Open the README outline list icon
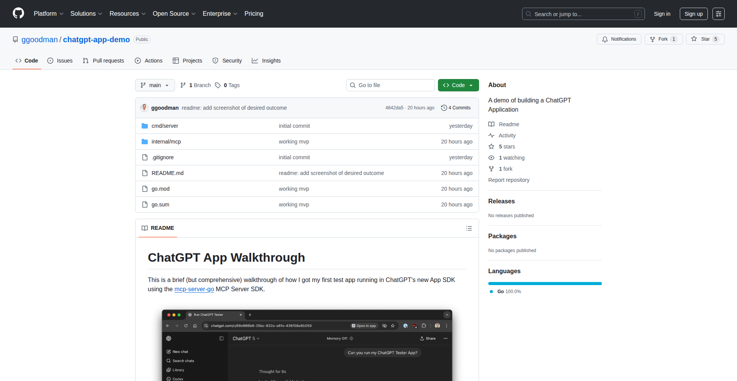 (469, 228)
